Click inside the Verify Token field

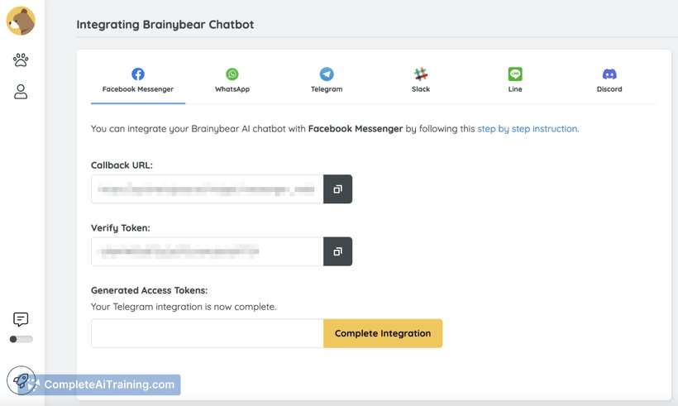[207, 251]
